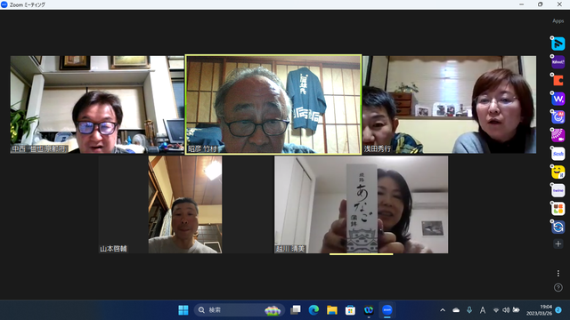
Task: Expand hidden system tray icons chevron
Action: pos(443,310)
